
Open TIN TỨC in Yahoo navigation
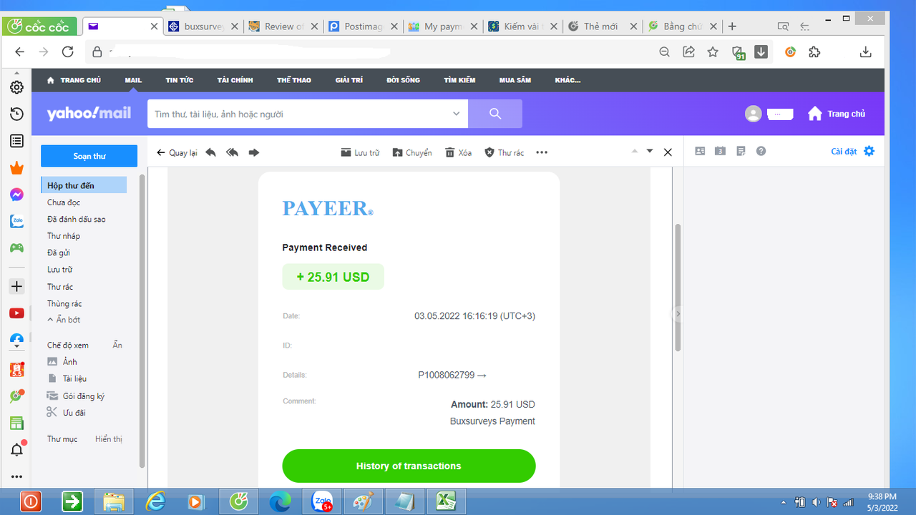180,80
